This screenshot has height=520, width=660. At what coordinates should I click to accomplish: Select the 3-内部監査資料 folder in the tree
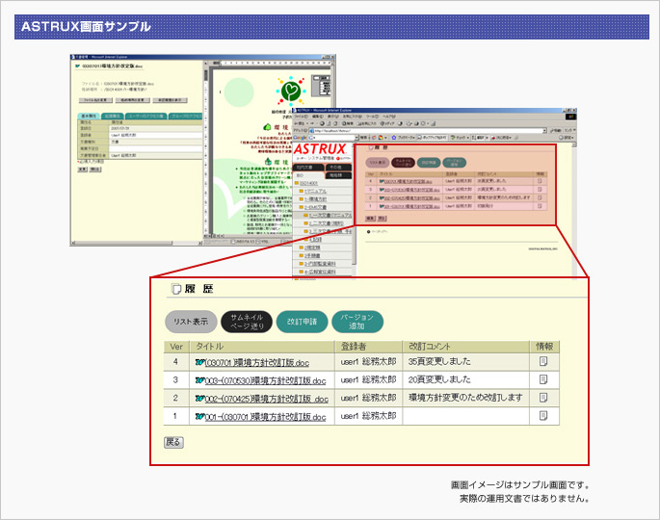coord(320,263)
